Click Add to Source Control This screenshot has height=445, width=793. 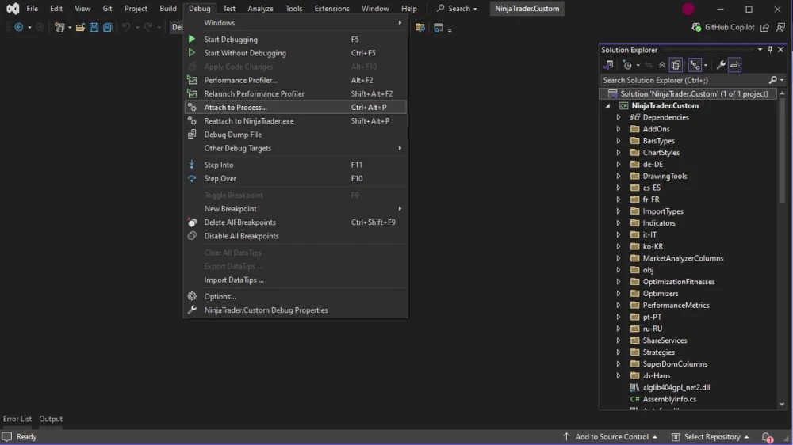[610, 437]
